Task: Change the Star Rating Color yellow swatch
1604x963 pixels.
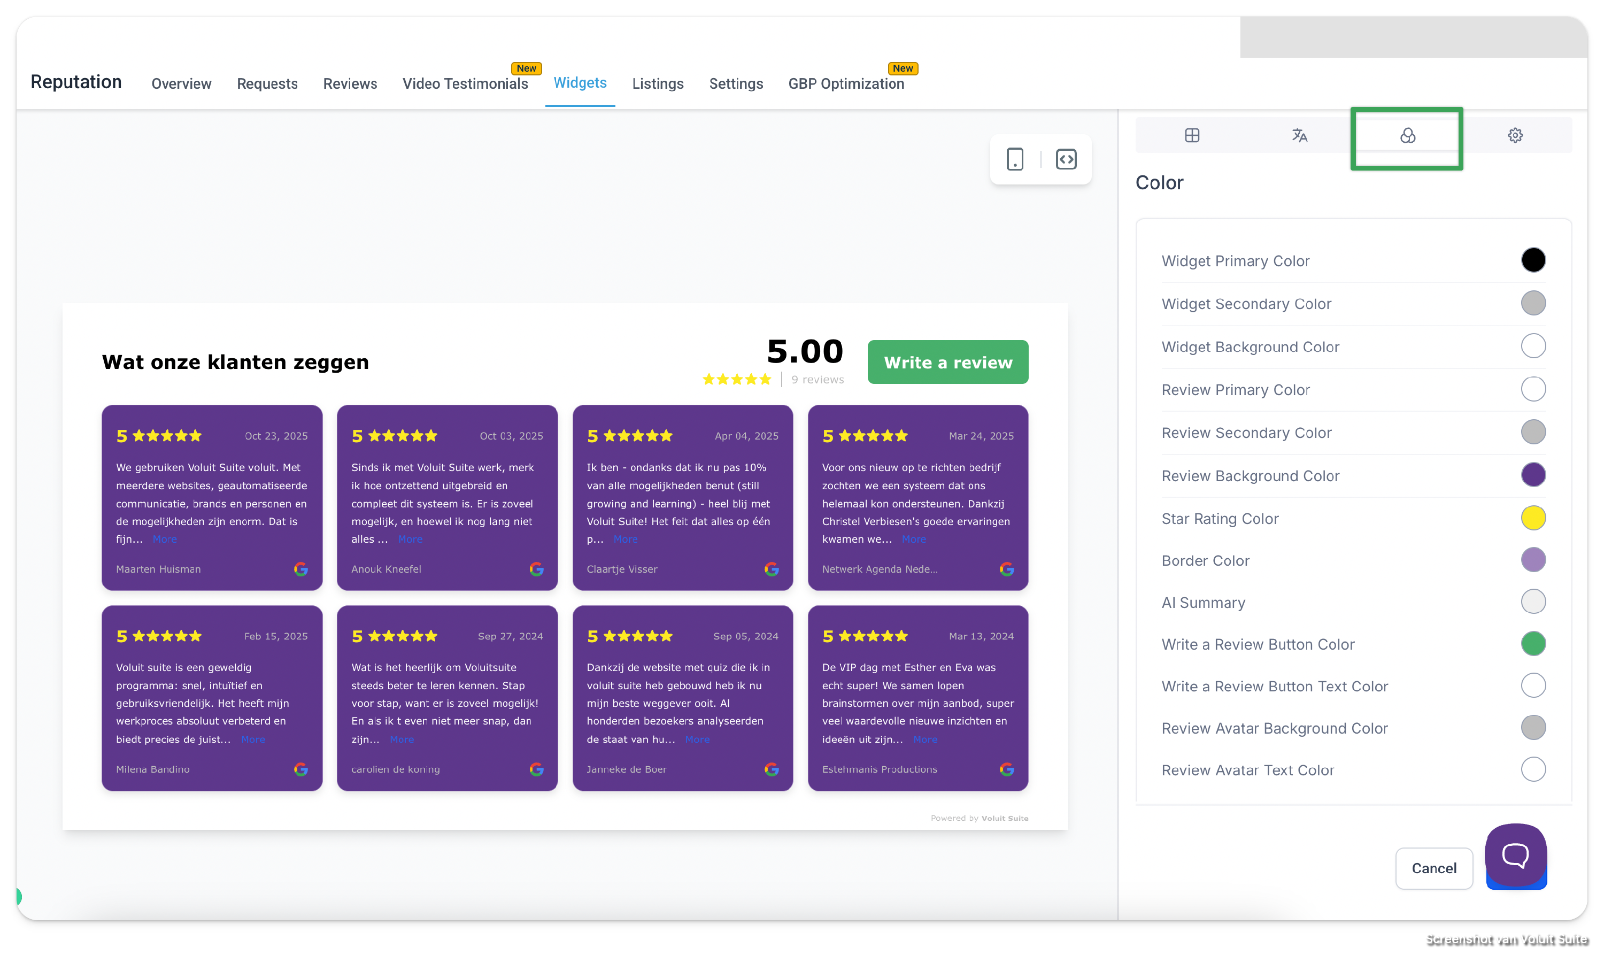Action: [1533, 518]
